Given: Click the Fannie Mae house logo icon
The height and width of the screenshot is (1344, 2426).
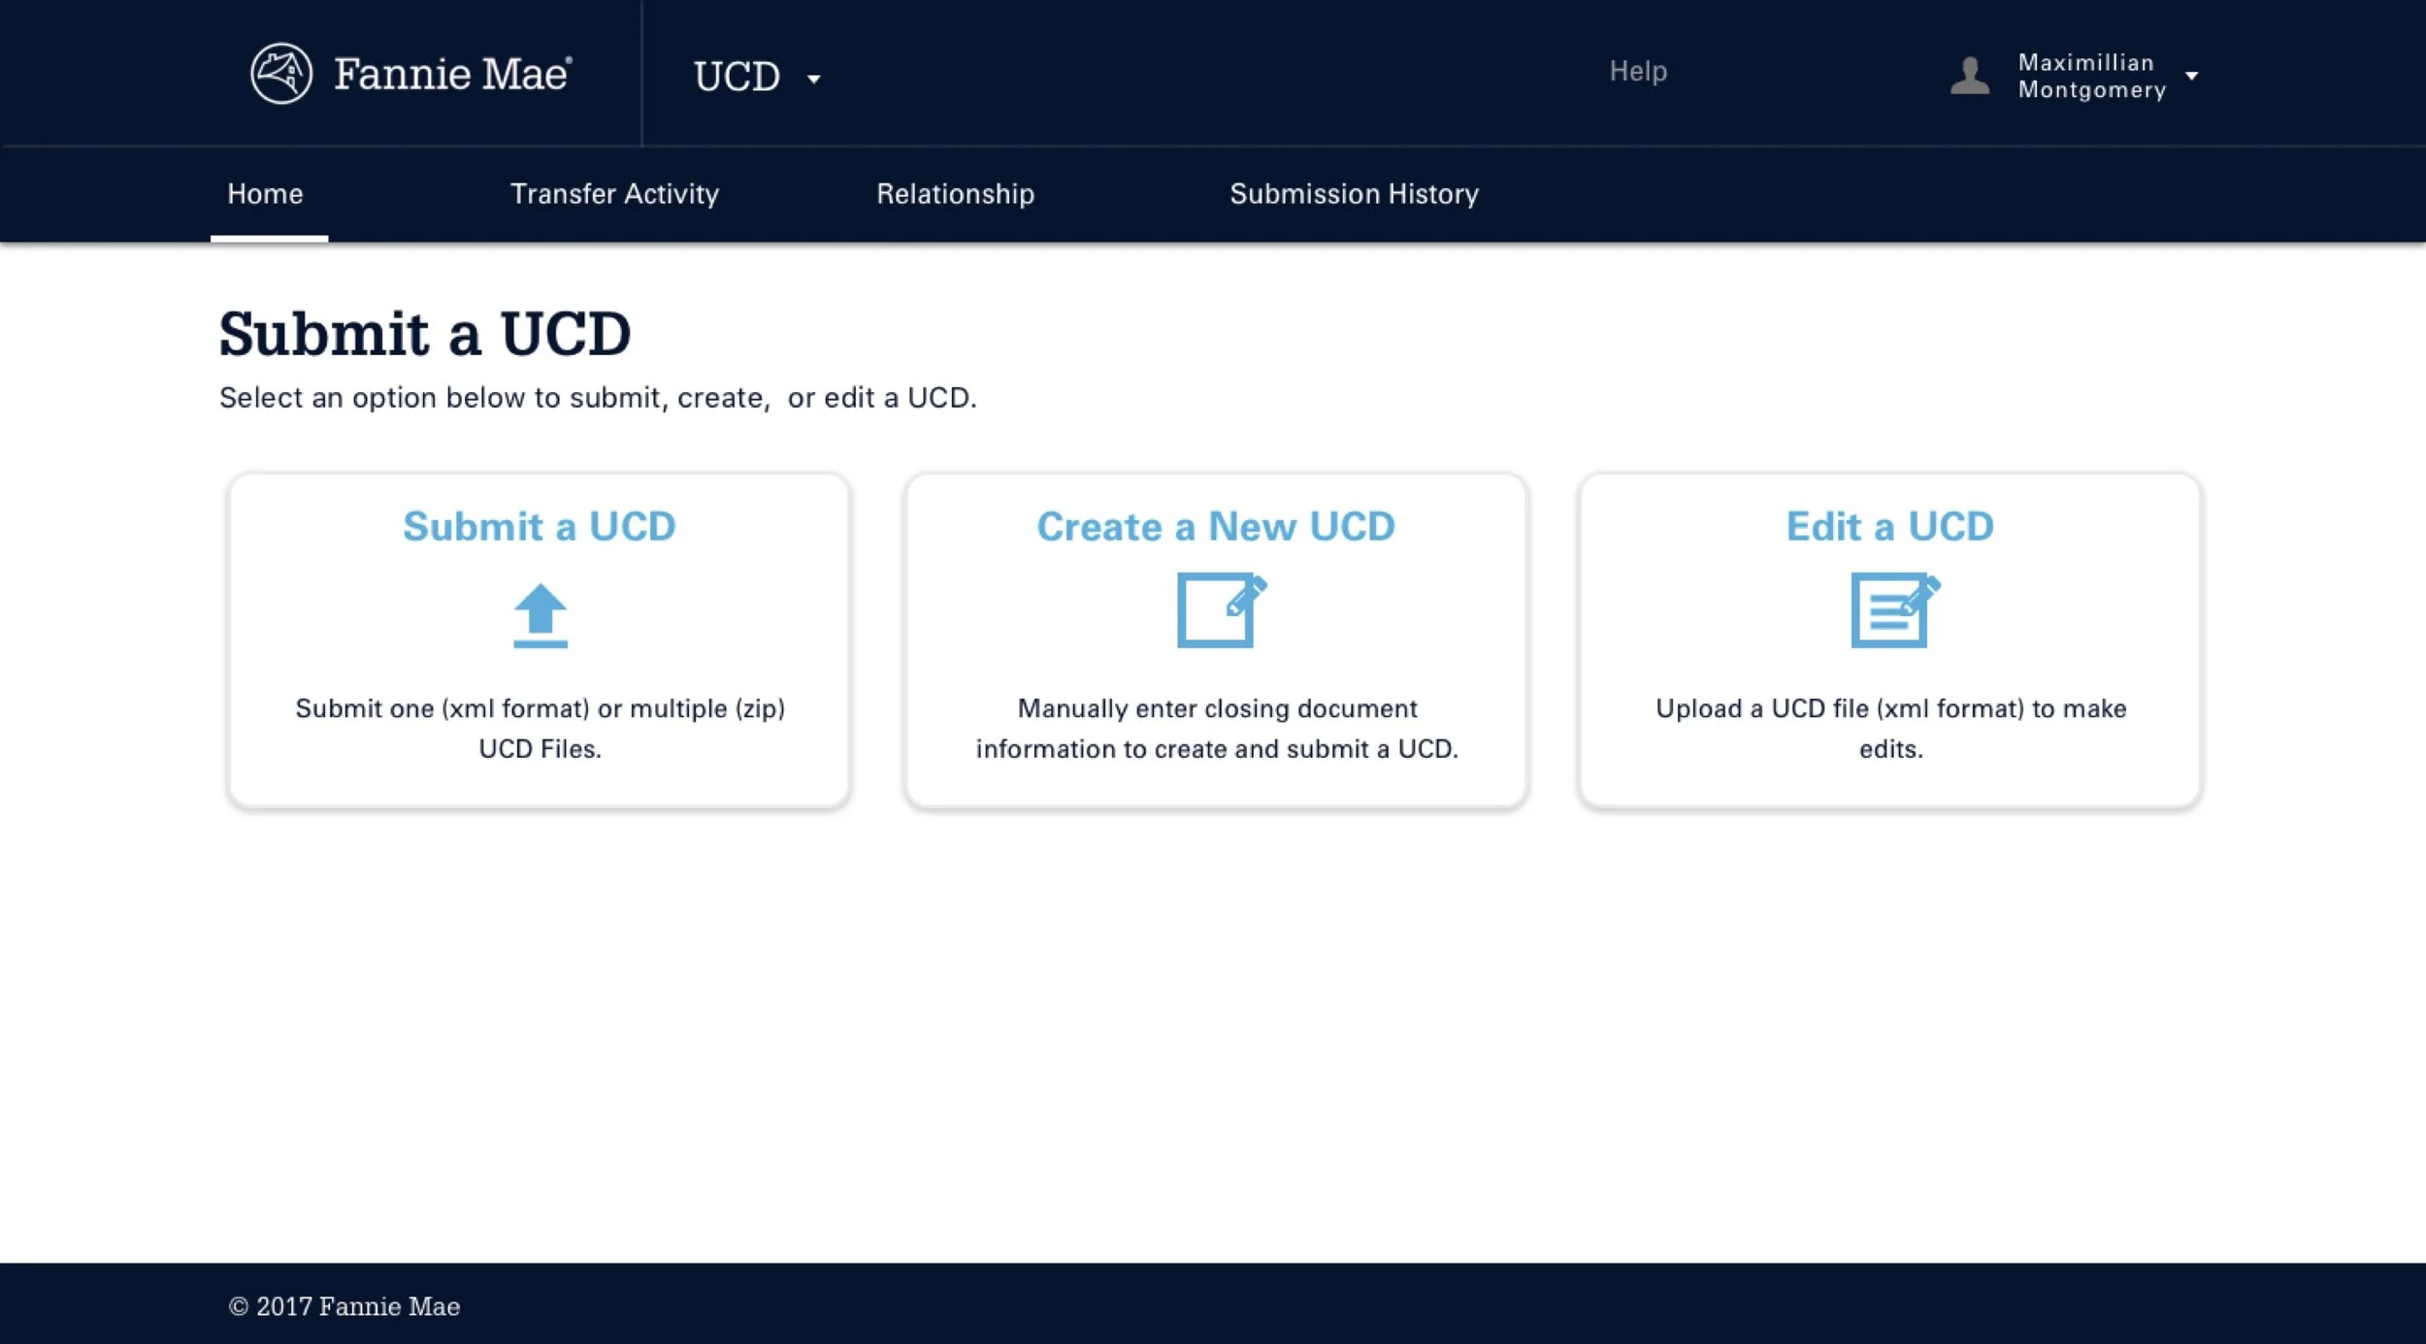Looking at the screenshot, I should (280, 74).
